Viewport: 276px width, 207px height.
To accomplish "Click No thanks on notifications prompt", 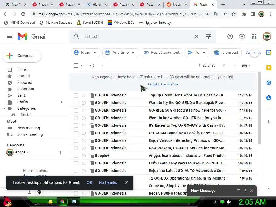I will pos(108,182).
